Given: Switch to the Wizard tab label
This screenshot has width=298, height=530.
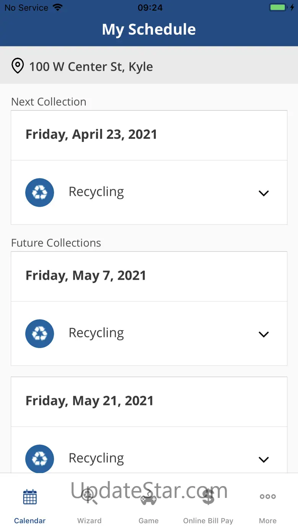Looking at the screenshot, I should [89, 521].
